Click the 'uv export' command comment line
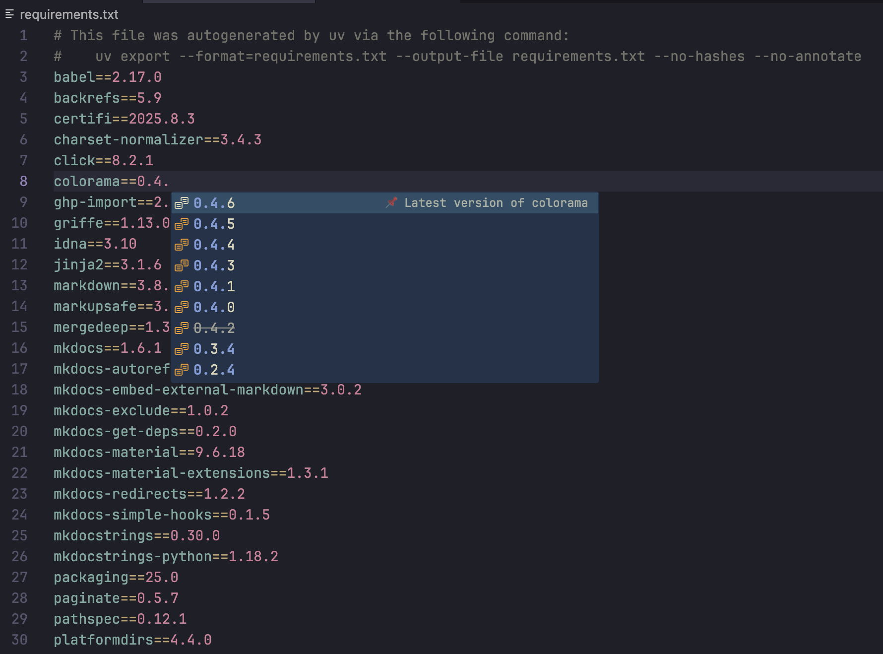The width and height of the screenshot is (883, 654). pyautogui.click(x=457, y=56)
